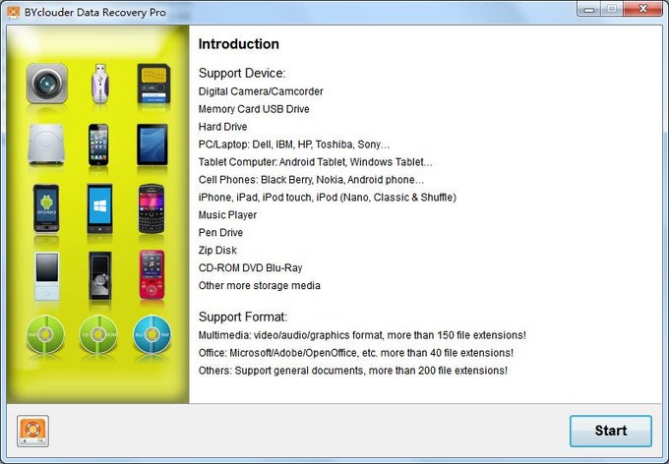669x464 pixels.
Task: Click the Android phone icon
Action: click(x=46, y=207)
